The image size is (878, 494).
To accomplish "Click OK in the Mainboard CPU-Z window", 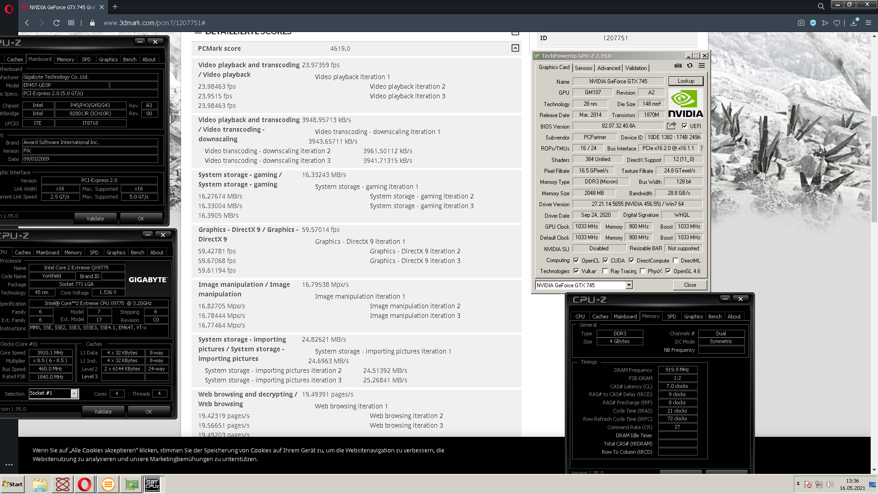I will [x=141, y=219].
